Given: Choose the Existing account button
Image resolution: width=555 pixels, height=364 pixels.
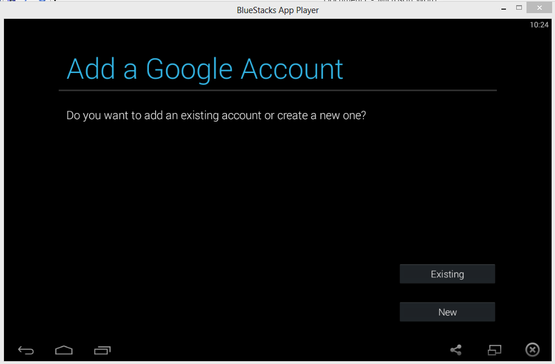Looking at the screenshot, I should tap(447, 274).
